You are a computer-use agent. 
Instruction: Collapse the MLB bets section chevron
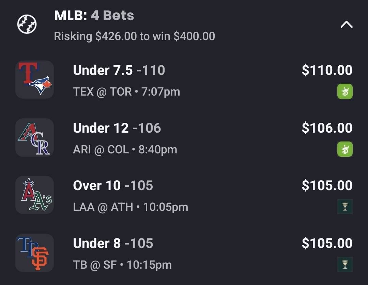point(347,24)
